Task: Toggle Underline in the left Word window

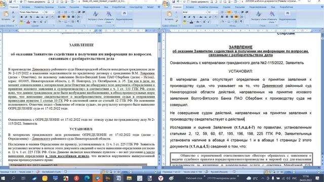Action: pos(31,17)
